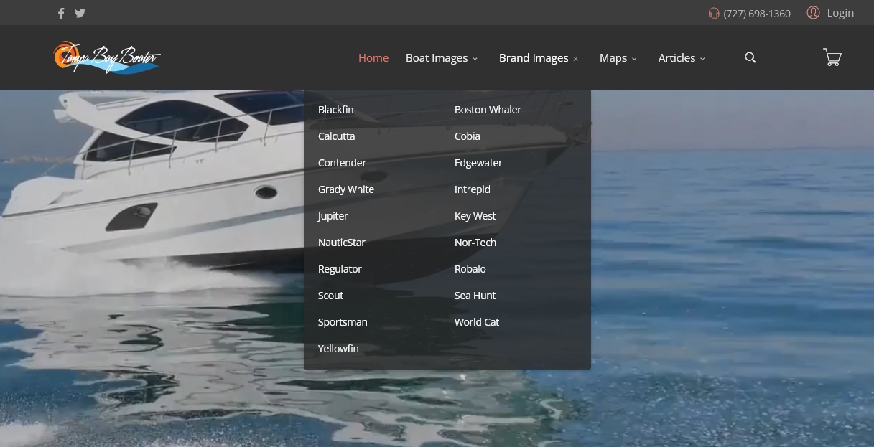
Task: Select Boston Whaler from brand list
Action: pyautogui.click(x=488, y=110)
